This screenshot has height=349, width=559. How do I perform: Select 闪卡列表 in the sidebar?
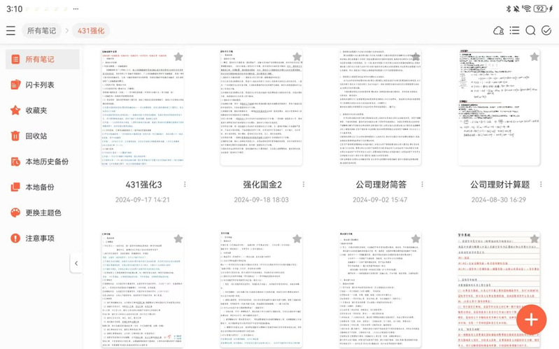(39, 85)
